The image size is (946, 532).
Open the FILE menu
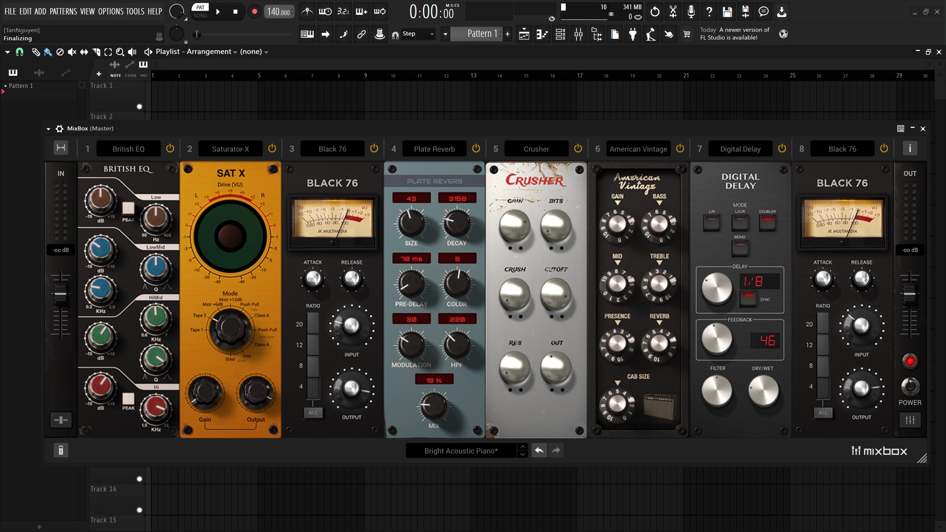tap(10, 12)
